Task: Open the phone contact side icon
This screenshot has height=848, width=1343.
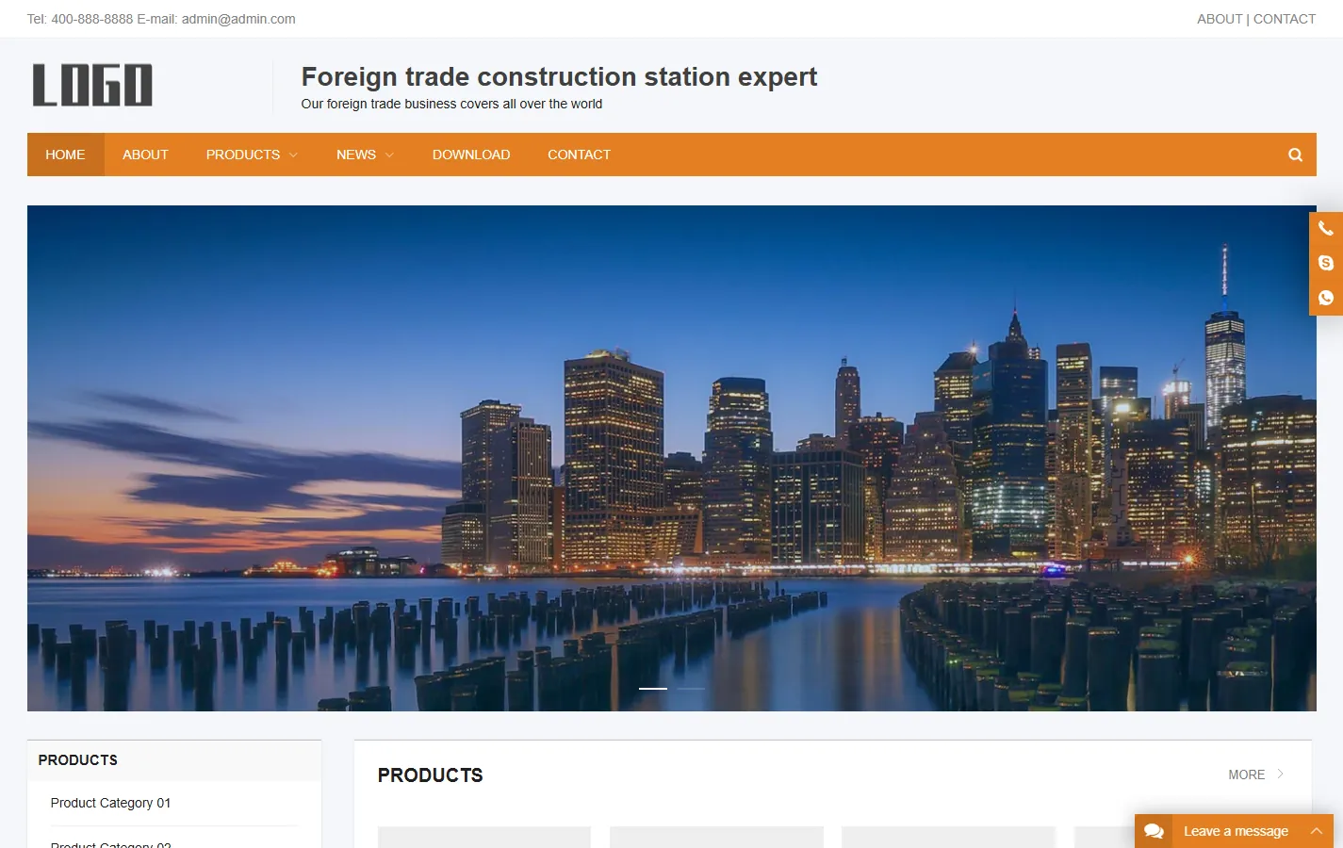Action: pyautogui.click(x=1326, y=229)
